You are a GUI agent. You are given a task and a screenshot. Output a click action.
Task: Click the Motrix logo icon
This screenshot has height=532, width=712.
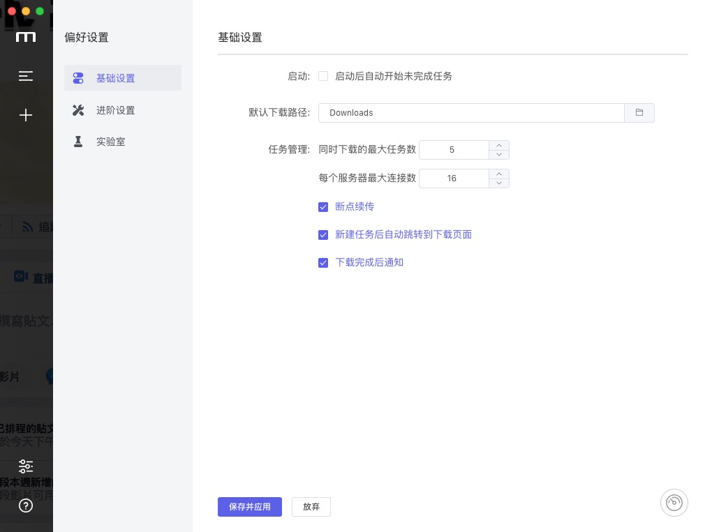click(x=26, y=37)
